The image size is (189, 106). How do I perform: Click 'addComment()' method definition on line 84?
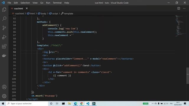[50, 25]
